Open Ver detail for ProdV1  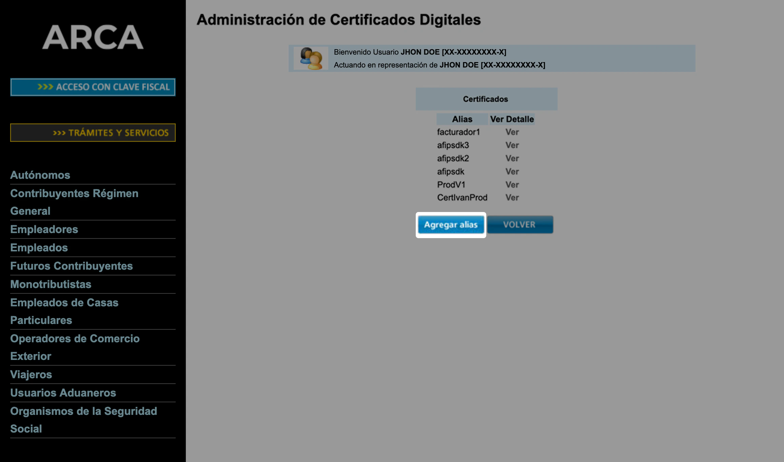click(512, 185)
